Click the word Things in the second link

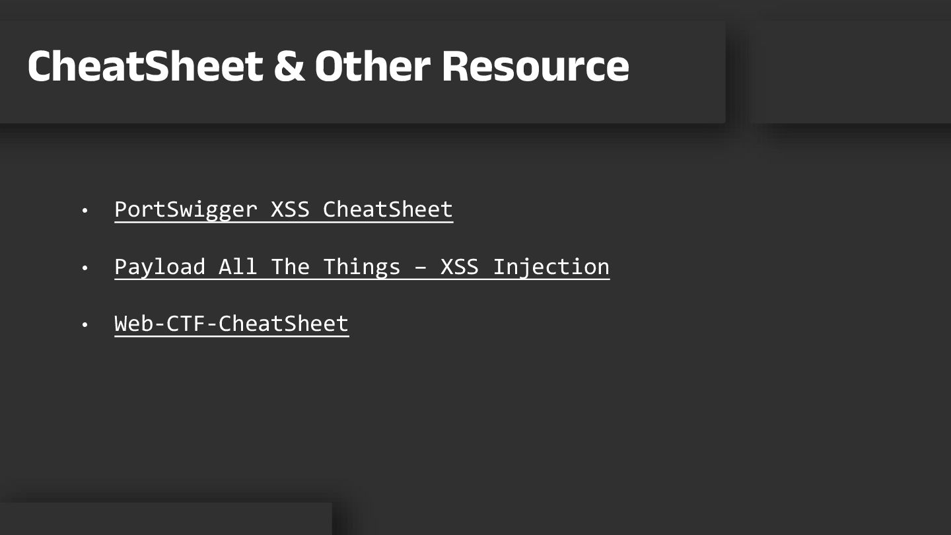[x=362, y=267]
